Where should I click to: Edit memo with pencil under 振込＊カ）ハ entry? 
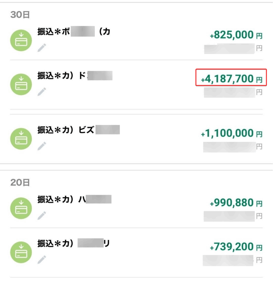[42, 215]
